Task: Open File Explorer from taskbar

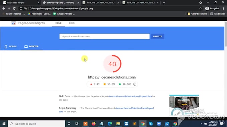Action: coord(118,124)
